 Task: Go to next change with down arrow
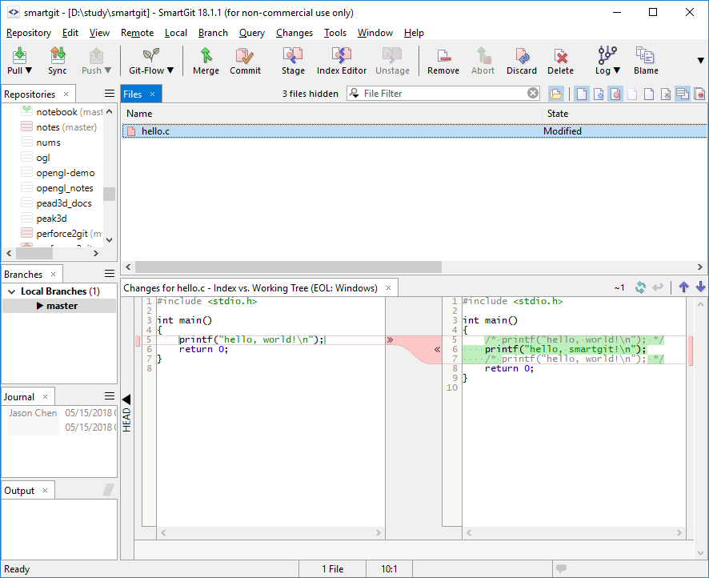point(700,287)
